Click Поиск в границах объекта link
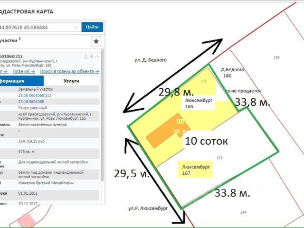The image size is (304, 228). coord(69,71)
